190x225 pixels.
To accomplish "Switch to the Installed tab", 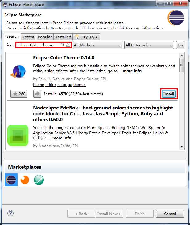I will click(64, 37).
